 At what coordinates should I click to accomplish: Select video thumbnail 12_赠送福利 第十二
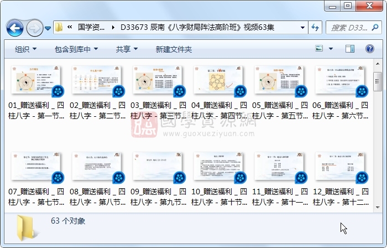pos(341,167)
